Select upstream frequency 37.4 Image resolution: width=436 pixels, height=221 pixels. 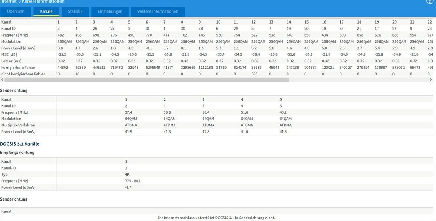click(x=128, y=112)
